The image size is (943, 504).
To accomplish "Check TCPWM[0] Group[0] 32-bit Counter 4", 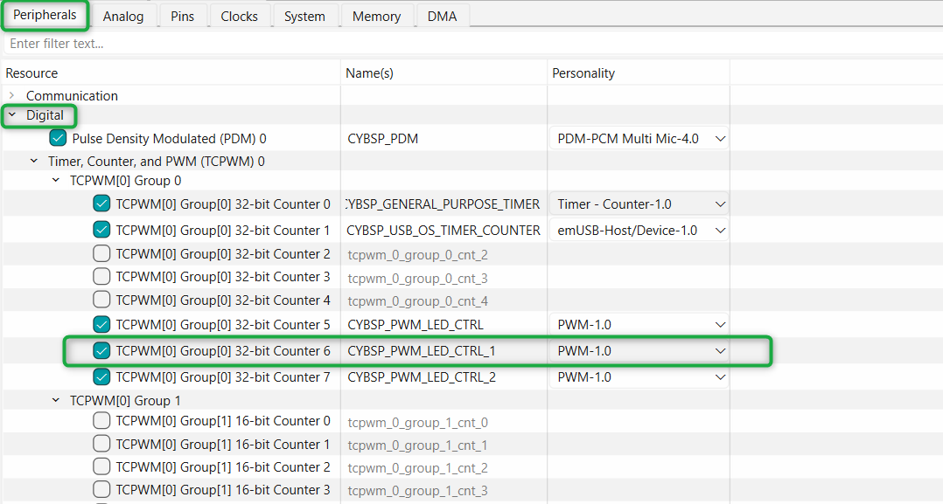I will [101, 300].
